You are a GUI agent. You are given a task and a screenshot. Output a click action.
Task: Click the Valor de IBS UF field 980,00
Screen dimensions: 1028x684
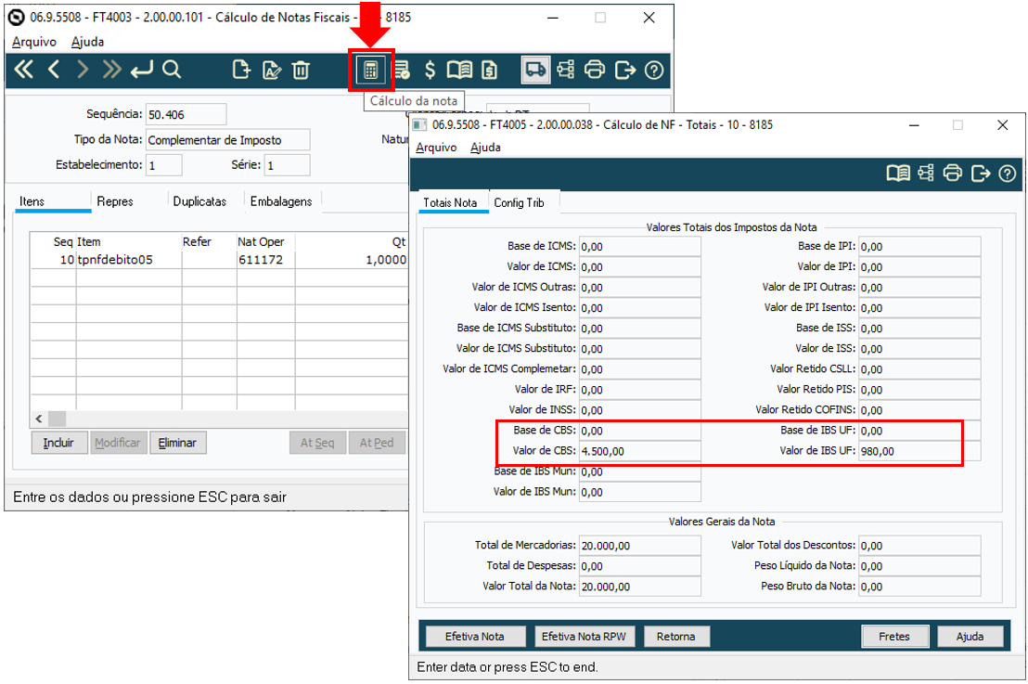(x=919, y=451)
